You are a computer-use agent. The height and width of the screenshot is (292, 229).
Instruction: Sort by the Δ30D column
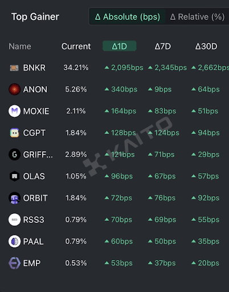[x=206, y=46]
